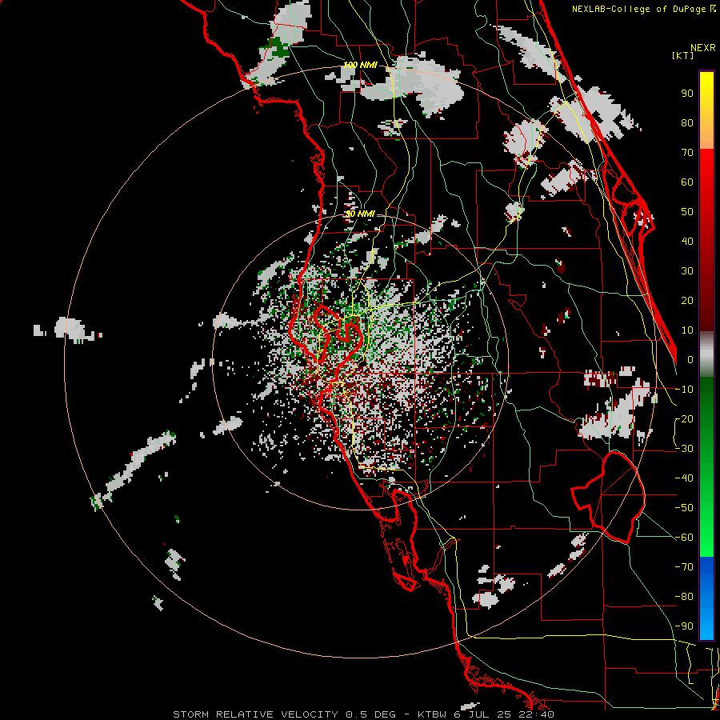Click the positive 70 scale label
The width and height of the screenshot is (720, 720).
[x=687, y=153]
